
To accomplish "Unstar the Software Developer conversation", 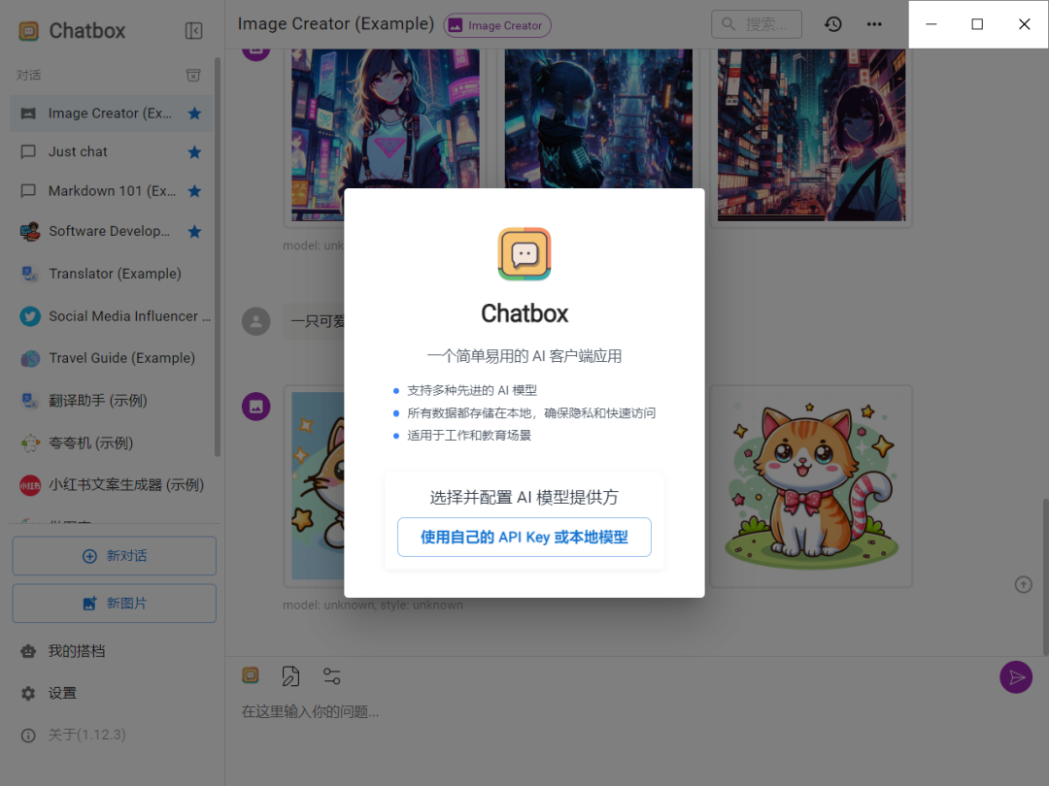I will (194, 231).
